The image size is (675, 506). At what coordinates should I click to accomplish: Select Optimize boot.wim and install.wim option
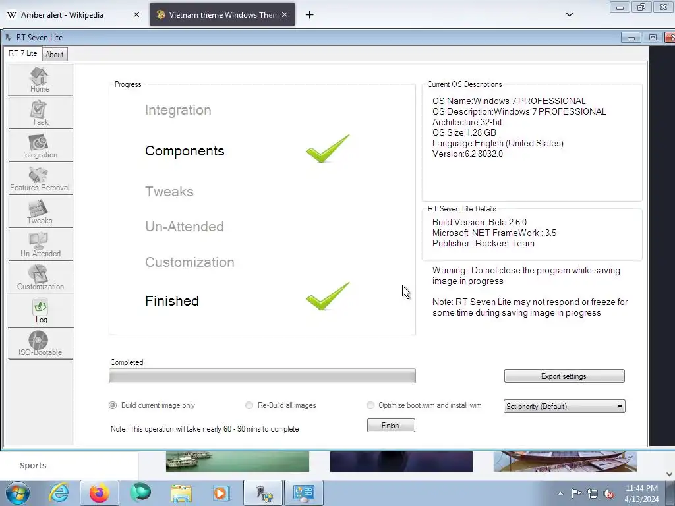pos(424,405)
